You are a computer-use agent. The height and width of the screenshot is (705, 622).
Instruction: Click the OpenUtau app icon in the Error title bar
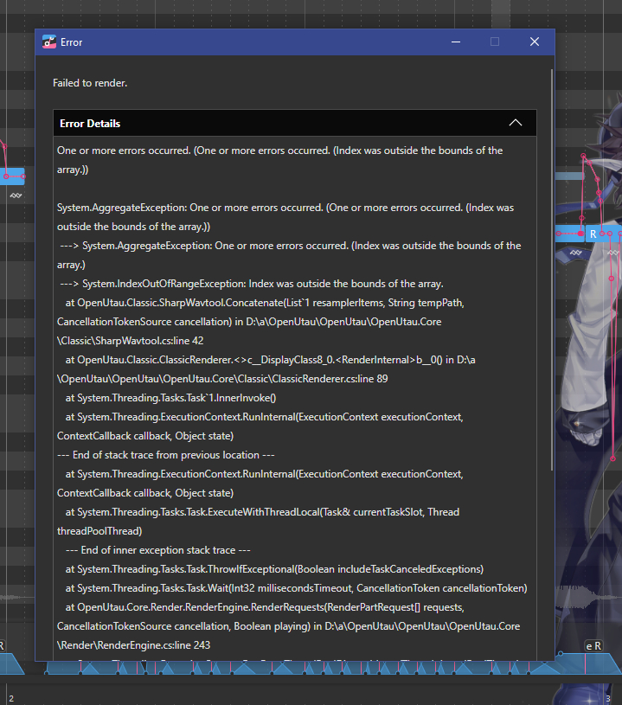click(x=49, y=42)
